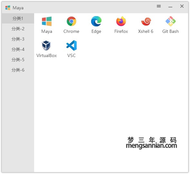Launch the Git Bash icon
The height and width of the screenshot is (174, 190).
pos(171,21)
